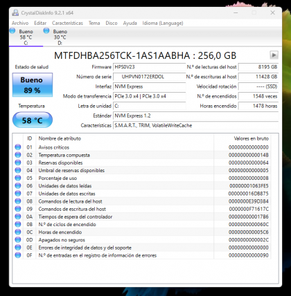Click the status orb of Porcentaje de uso row
The image size is (291, 296).
tap(18, 178)
